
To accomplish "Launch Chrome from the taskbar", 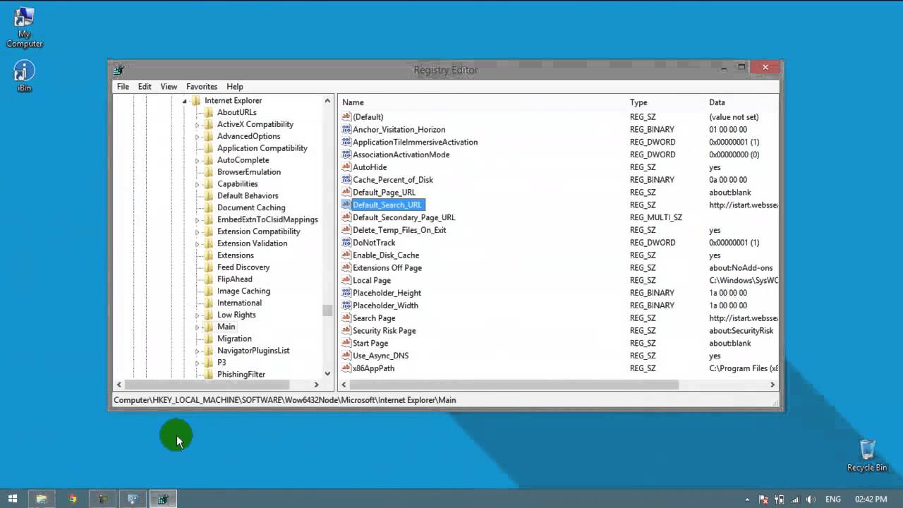I will pyautogui.click(x=72, y=499).
